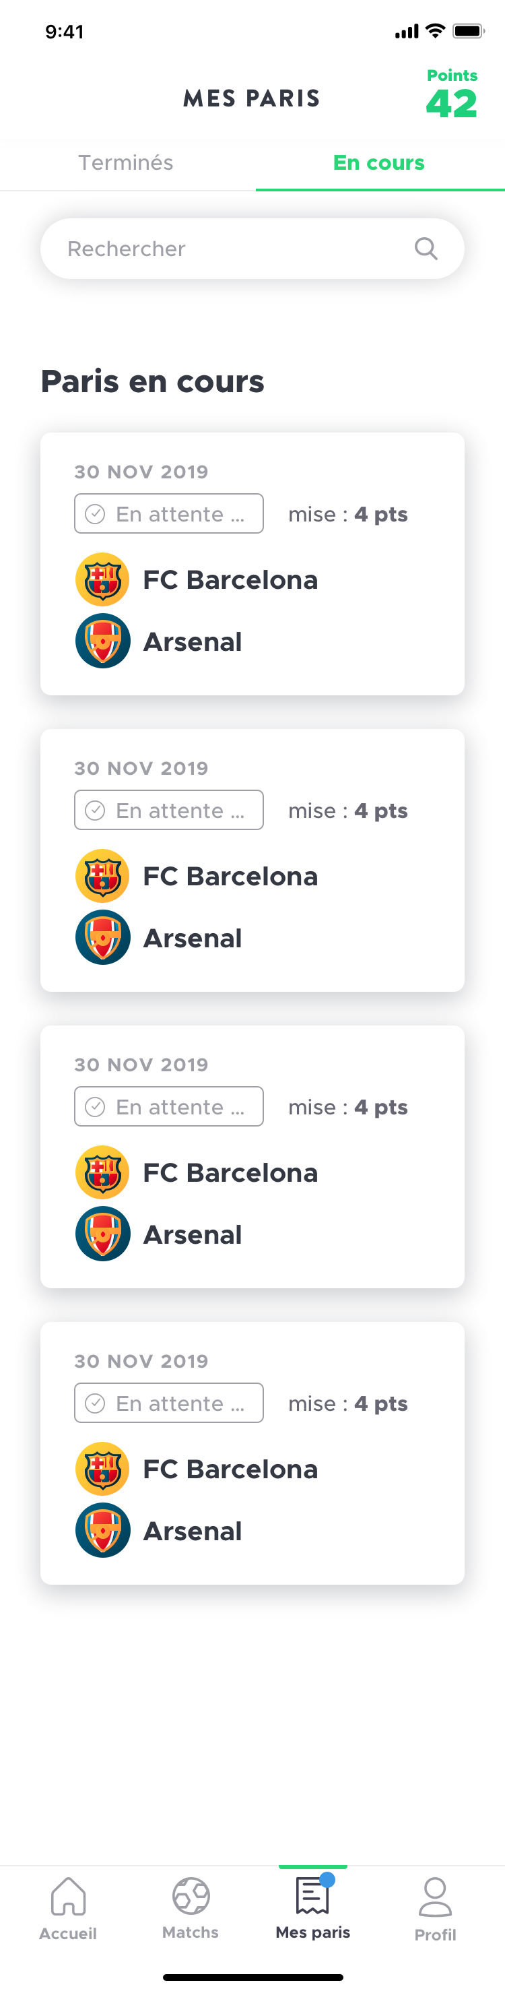Tap Arsenal crest in third bet card
The width and height of the screenshot is (505, 1993).
tap(102, 1234)
